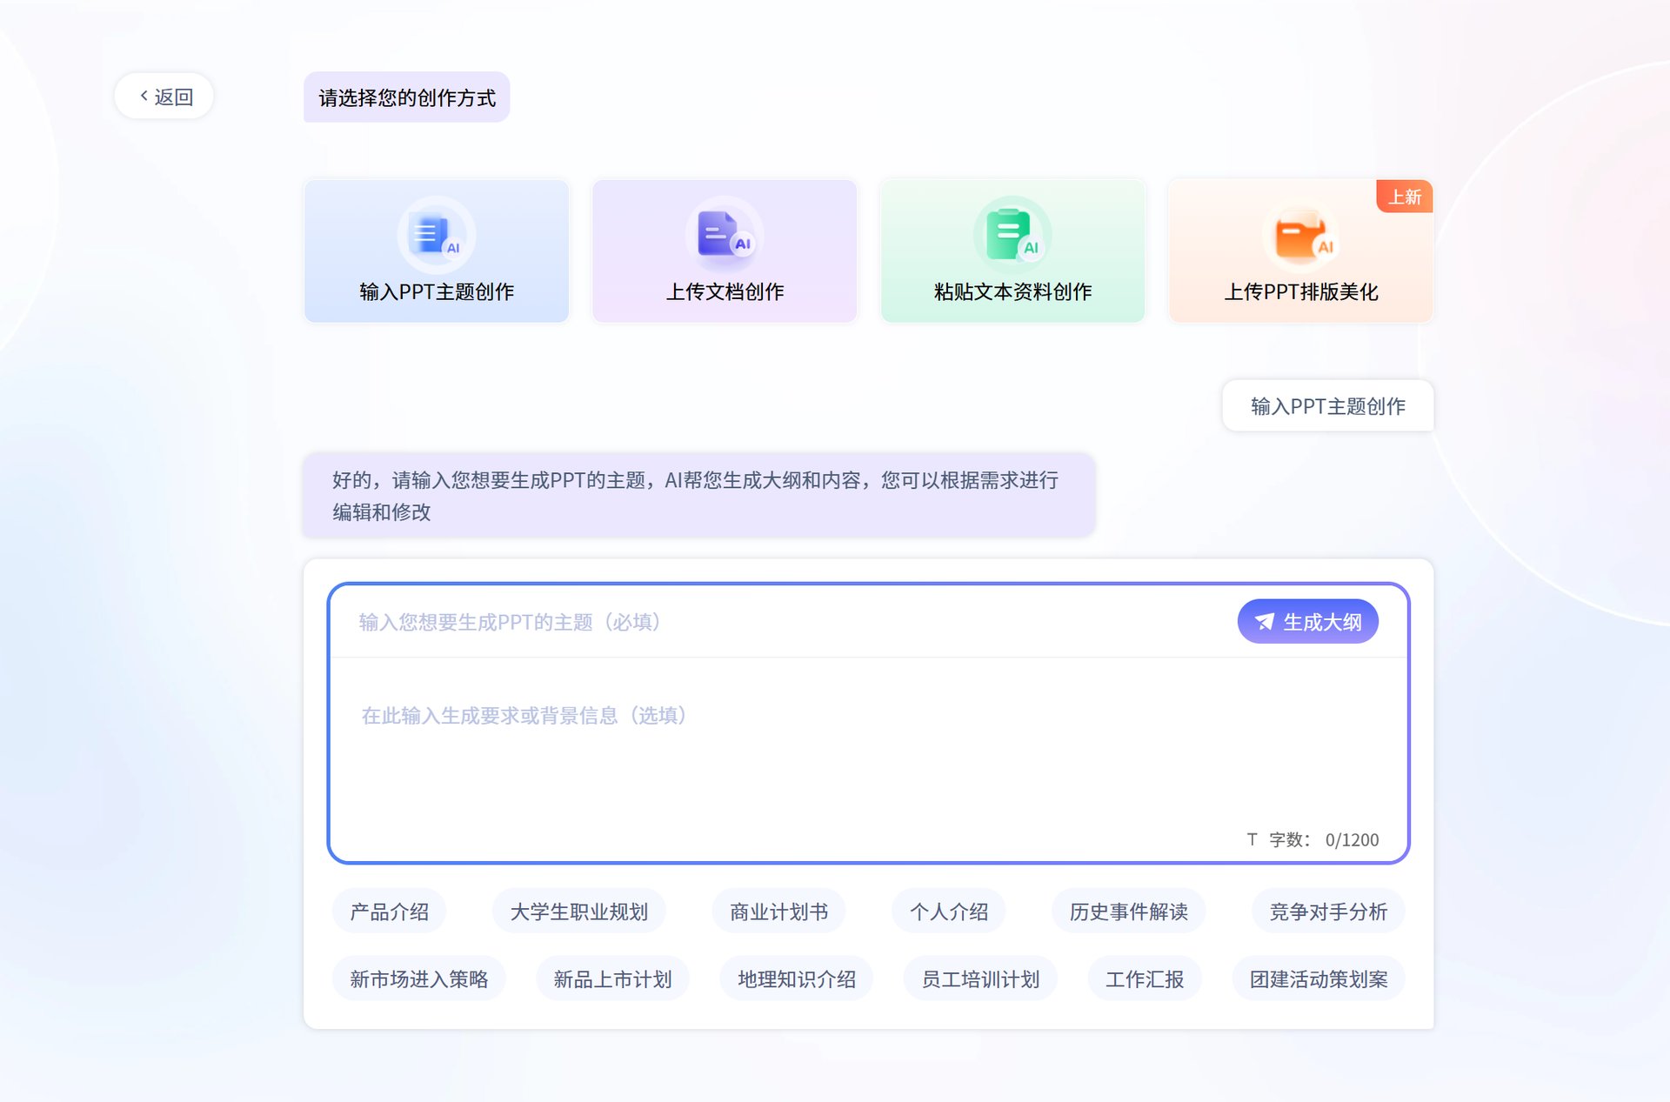Select the 历史事件解读 topic chip
This screenshot has height=1102, width=1670.
tap(1128, 912)
